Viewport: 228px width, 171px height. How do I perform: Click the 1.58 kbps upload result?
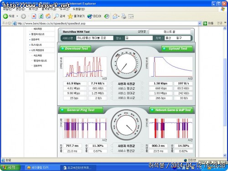(x=161, y=83)
